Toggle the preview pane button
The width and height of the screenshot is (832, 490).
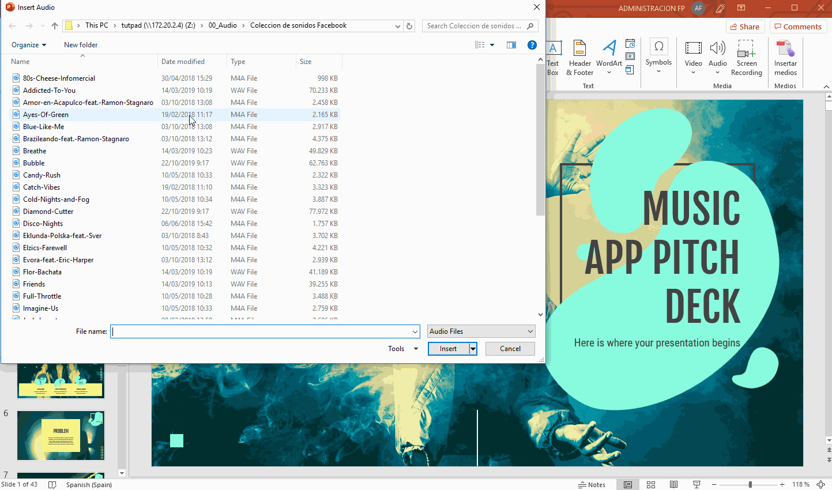point(511,45)
